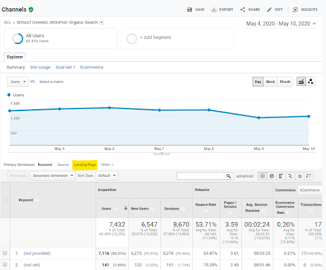Screen dimensions: 326x270
Task: Click Transactions column header
Action: [311, 205]
